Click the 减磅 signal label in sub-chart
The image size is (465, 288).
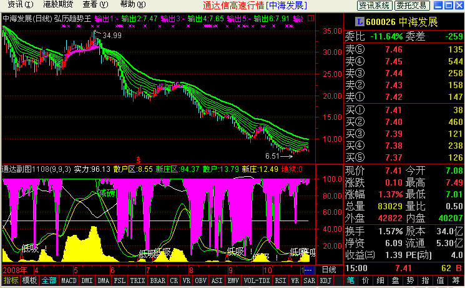tap(107, 193)
